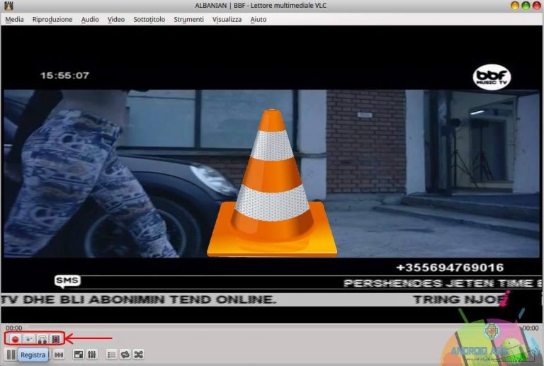Image resolution: width=544 pixels, height=366 pixels.
Task: Toggle loop repeat mode
Action: [x=125, y=355]
